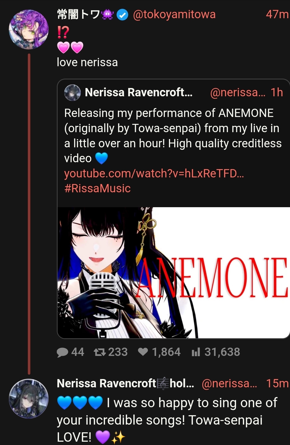Open Nerissa Ravencroft's reply avatar
Viewport: 290px width, 445px height.
pos(29,399)
